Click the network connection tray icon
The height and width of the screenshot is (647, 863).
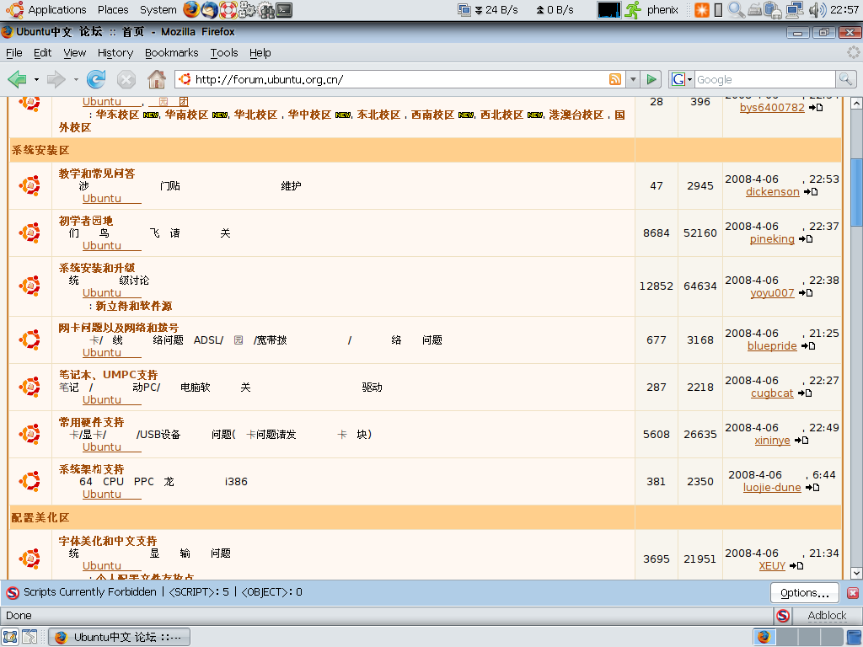[794, 10]
